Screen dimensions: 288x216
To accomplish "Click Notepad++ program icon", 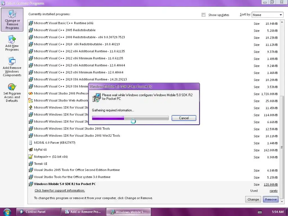I will (31, 157).
